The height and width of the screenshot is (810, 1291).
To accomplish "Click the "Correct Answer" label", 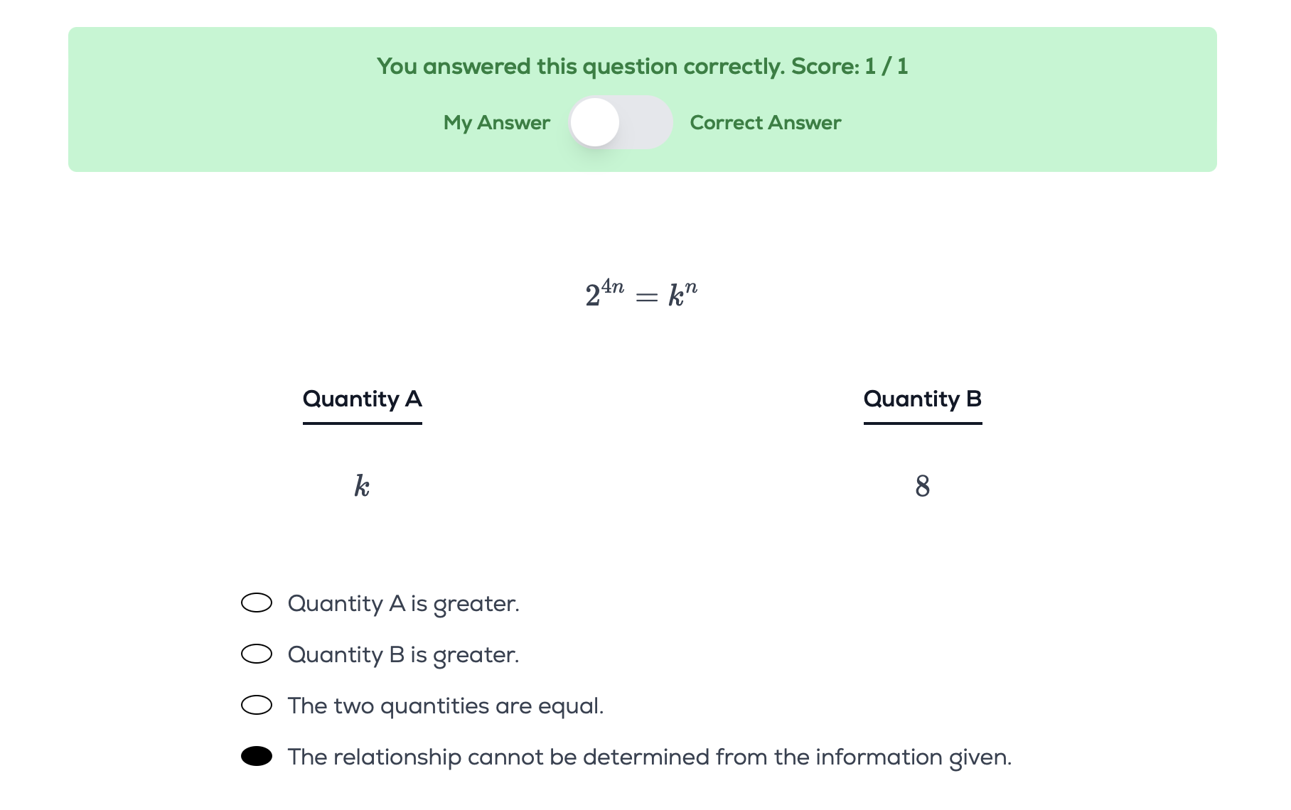I will [x=765, y=122].
